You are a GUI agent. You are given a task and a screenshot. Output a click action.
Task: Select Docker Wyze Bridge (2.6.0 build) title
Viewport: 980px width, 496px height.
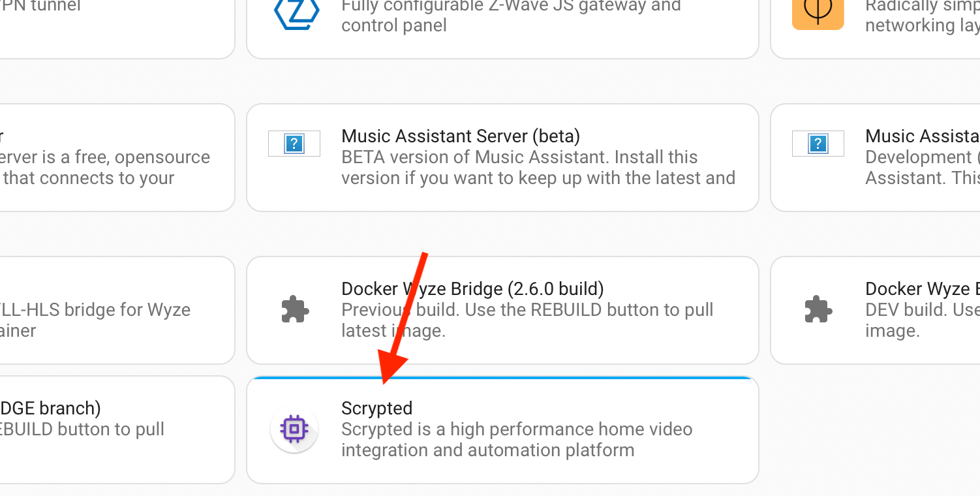472,288
